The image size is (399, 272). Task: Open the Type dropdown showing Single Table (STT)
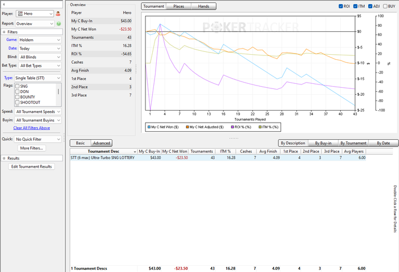pyautogui.click(x=38, y=78)
